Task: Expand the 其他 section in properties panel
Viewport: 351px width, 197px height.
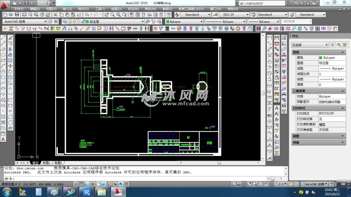Action: 319,142
